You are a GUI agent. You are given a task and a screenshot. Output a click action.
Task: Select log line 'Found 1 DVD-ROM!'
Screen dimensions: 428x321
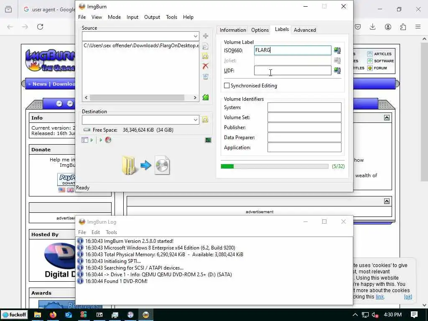(116, 281)
